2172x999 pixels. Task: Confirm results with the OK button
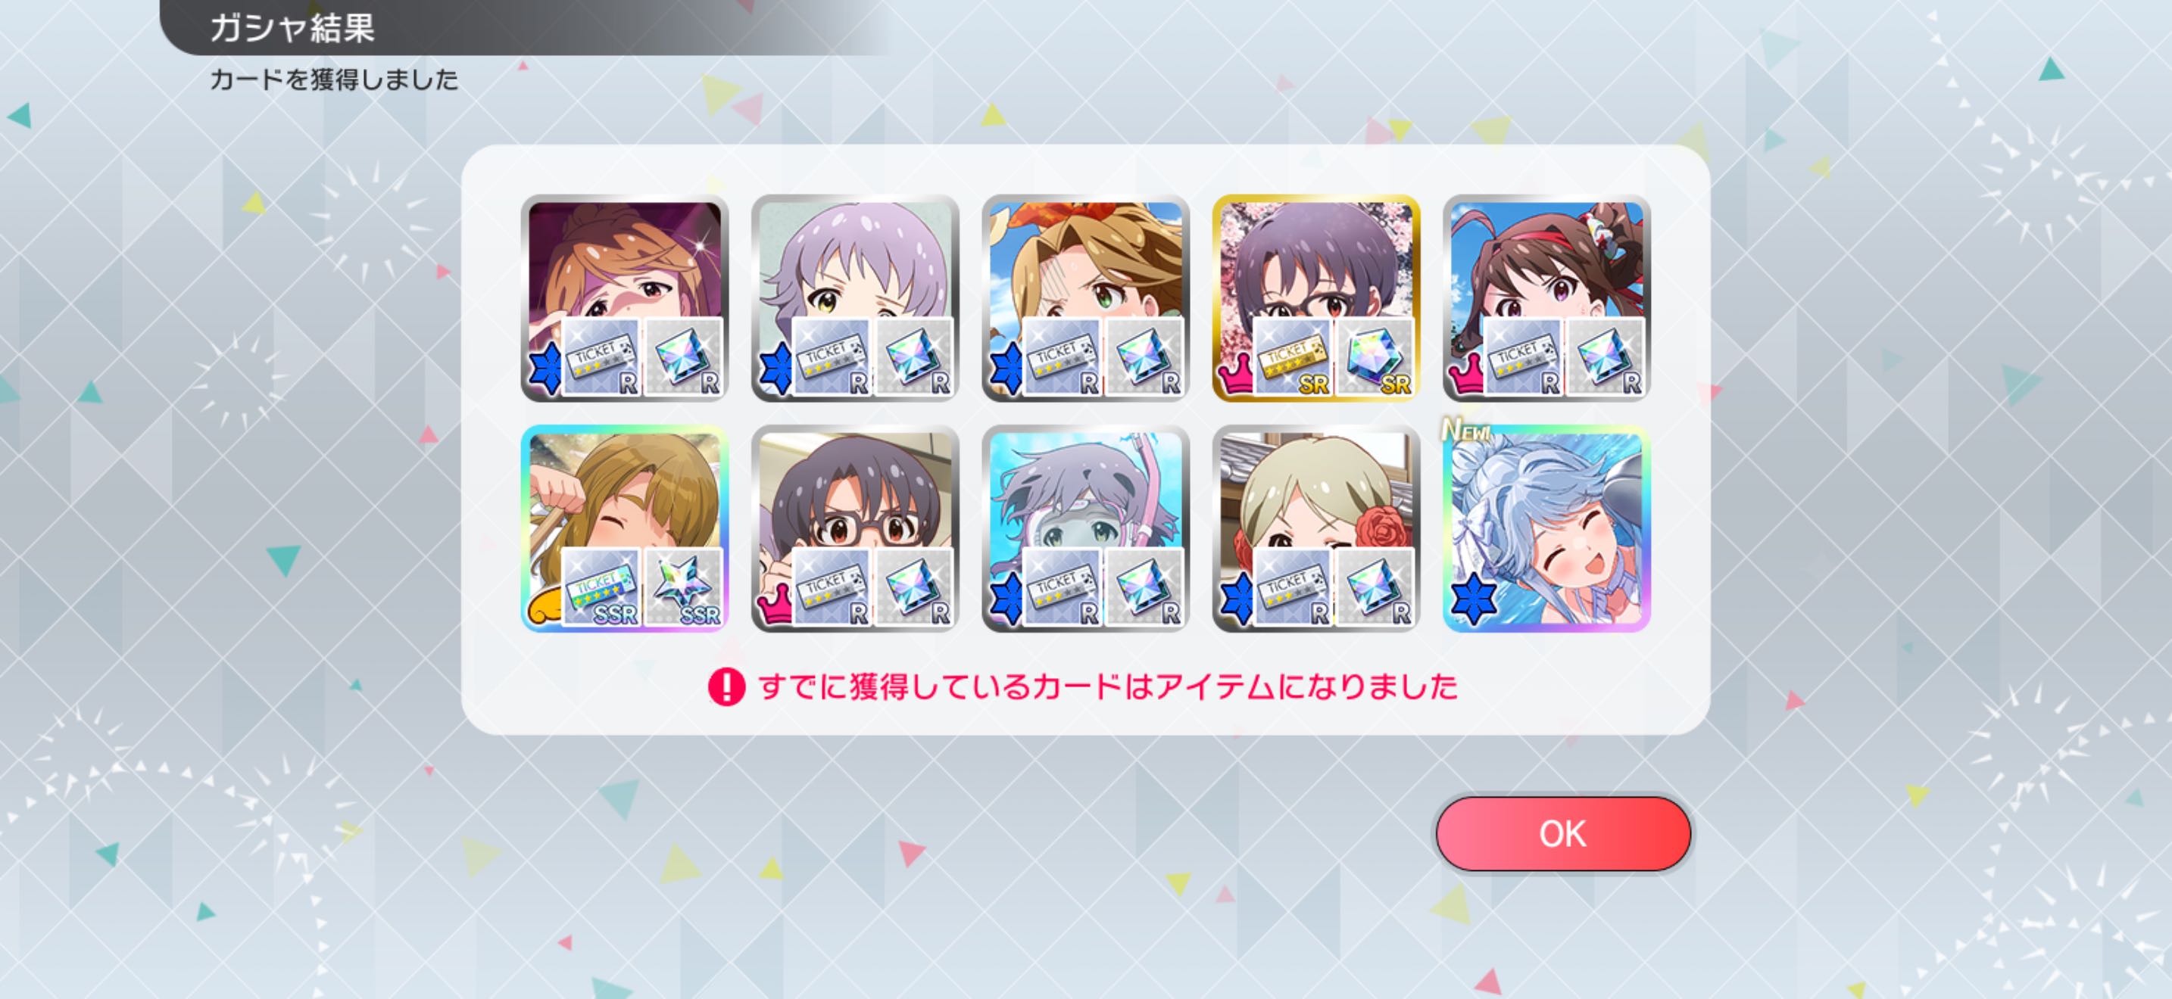1562,833
